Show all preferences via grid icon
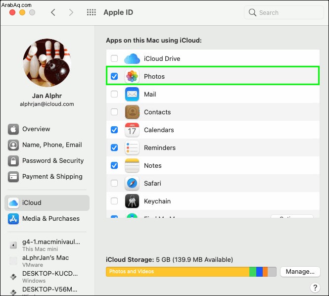 pos(91,12)
